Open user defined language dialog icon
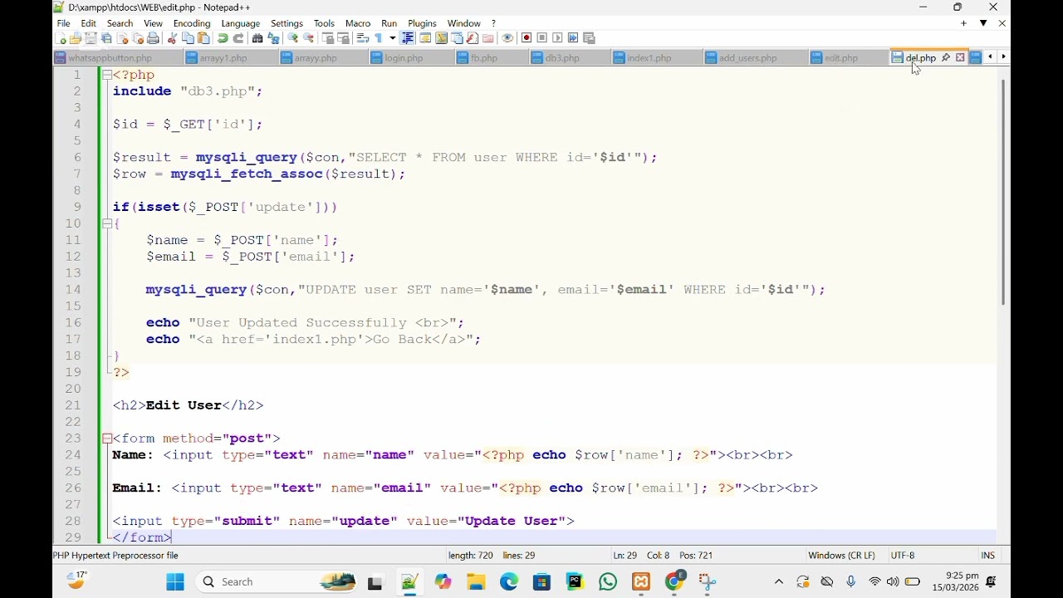 click(x=425, y=38)
